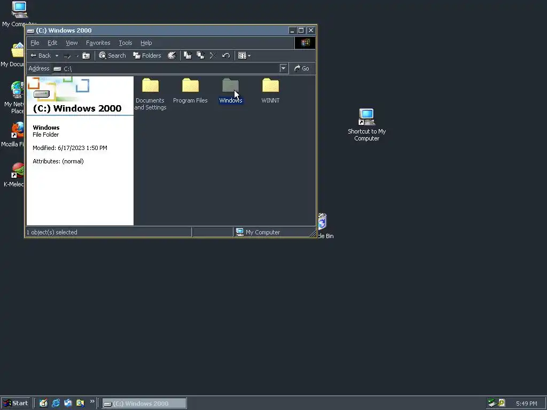Expand Quick Launch overflow chevron
This screenshot has height=410, width=547.
pos(92,401)
